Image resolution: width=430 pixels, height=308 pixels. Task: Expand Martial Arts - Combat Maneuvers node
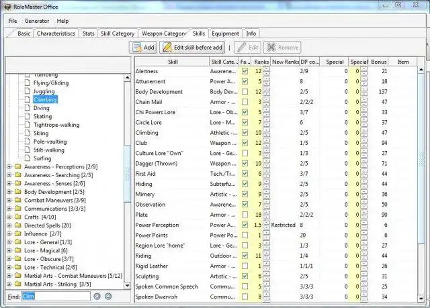[9, 276]
